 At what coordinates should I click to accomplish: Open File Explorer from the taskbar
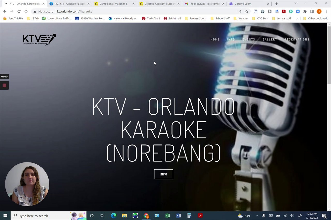pos(124,216)
